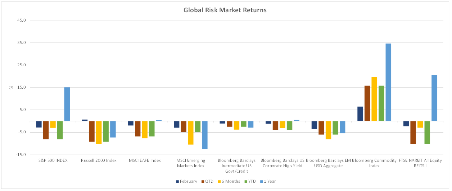This screenshot has height=191, width=452.
Task: Select the Russell 2000 Index axis label
Action: (99, 160)
